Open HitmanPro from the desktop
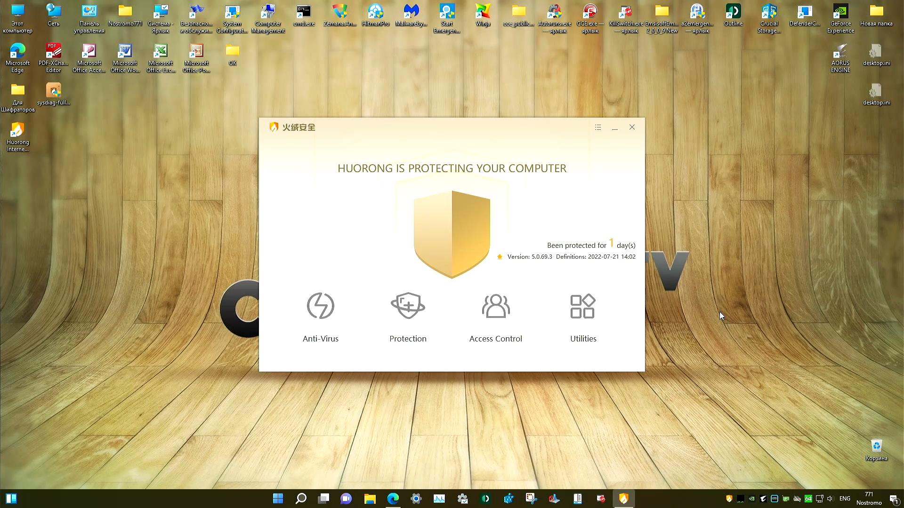904x508 pixels. pyautogui.click(x=375, y=14)
